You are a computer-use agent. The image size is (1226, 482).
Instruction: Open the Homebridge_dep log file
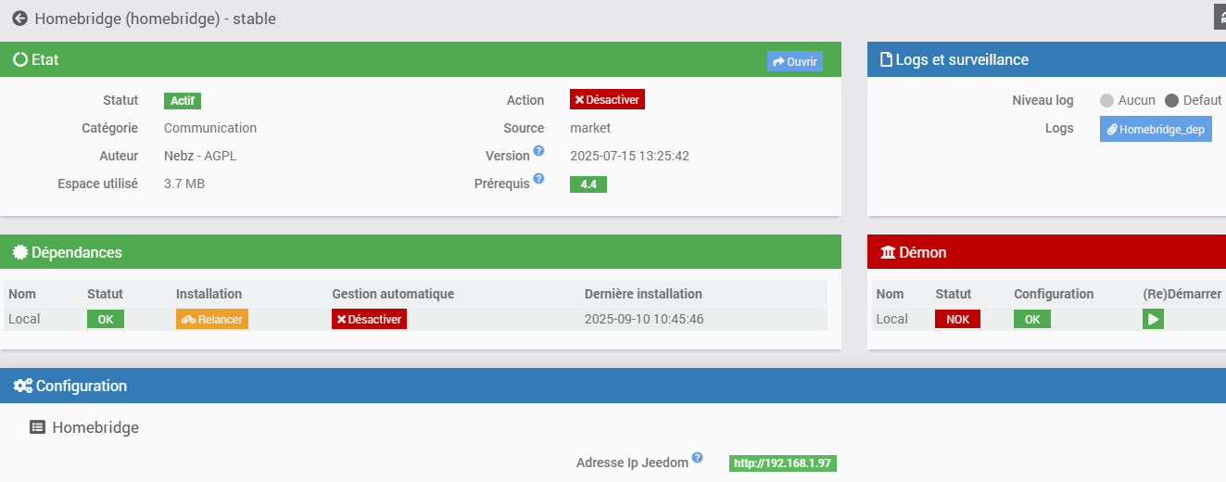[x=1156, y=129]
